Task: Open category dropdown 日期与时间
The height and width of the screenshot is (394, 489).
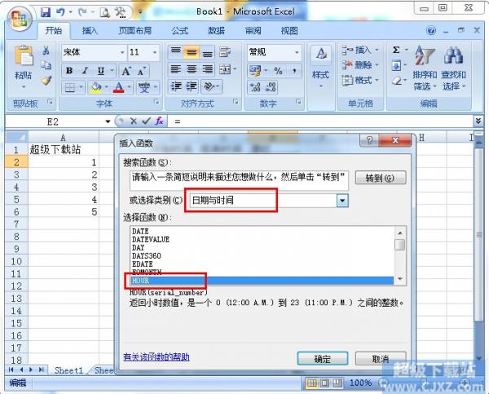Action: point(342,200)
